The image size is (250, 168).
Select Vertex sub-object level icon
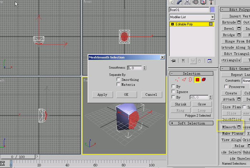click(x=177, y=80)
